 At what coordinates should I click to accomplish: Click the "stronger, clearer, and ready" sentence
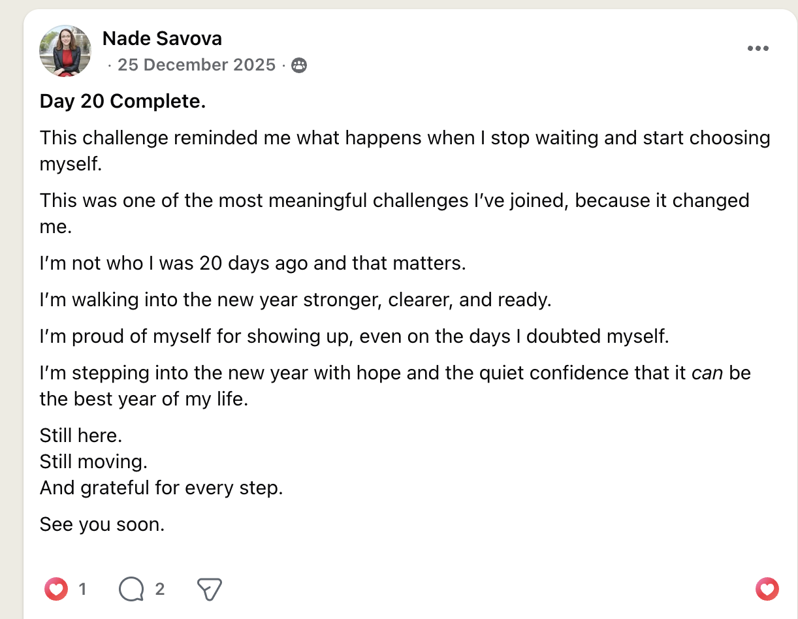pos(296,300)
